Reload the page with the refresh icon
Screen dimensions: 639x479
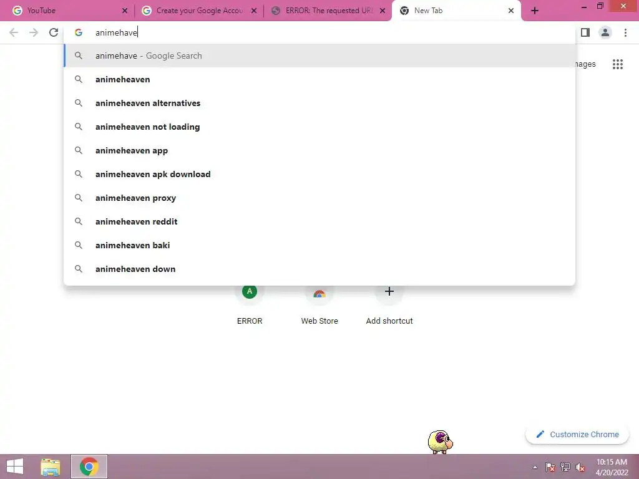54,32
